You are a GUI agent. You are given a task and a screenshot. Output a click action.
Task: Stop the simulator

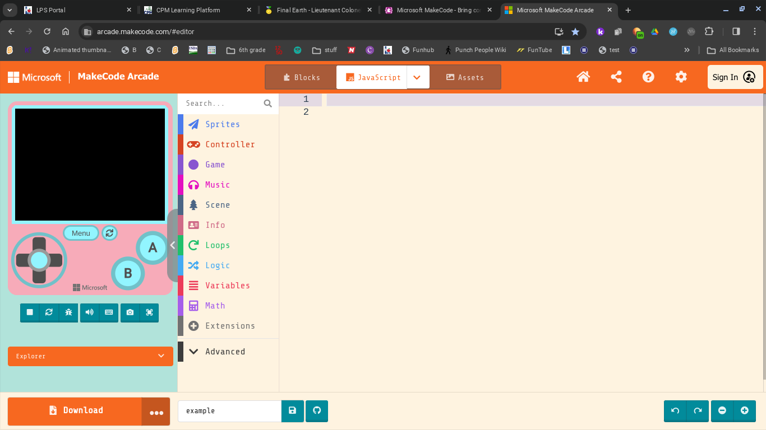point(30,312)
